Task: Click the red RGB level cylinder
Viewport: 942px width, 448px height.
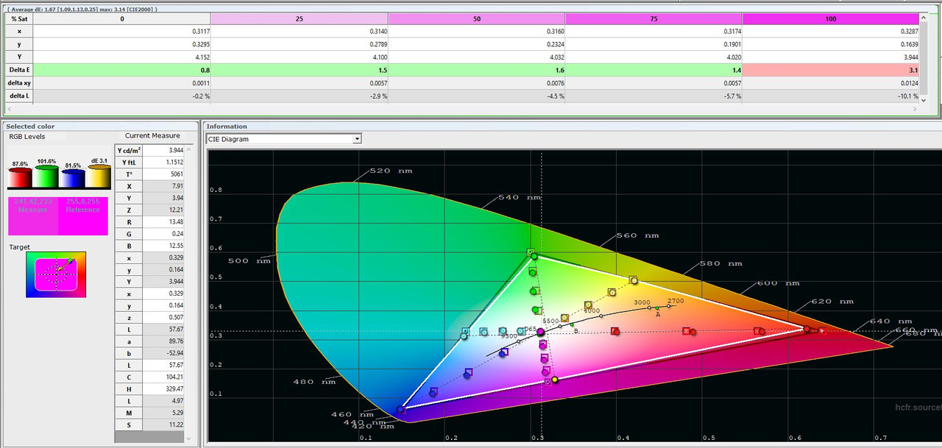Action: (x=21, y=177)
